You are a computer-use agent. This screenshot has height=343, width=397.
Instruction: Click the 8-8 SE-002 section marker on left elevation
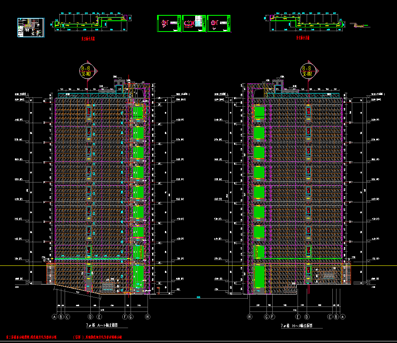pyautogui.click(x=87, y=71)
